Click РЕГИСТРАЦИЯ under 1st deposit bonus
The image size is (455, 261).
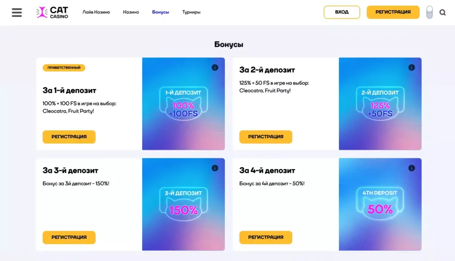pyautogui.click(x=69, y=137)
